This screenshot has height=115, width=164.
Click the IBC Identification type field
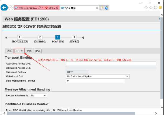tap(106, 110)
